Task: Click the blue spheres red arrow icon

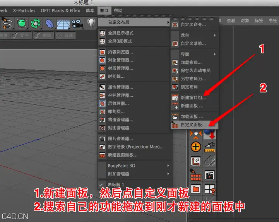Action: [210, 134]
